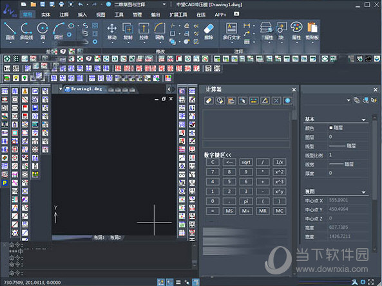Image resolution: width=382 pixels, height=286 pixels.
Task: Open the 剪贴板 (Clipboard) tool
Action: tap(312, 31)
